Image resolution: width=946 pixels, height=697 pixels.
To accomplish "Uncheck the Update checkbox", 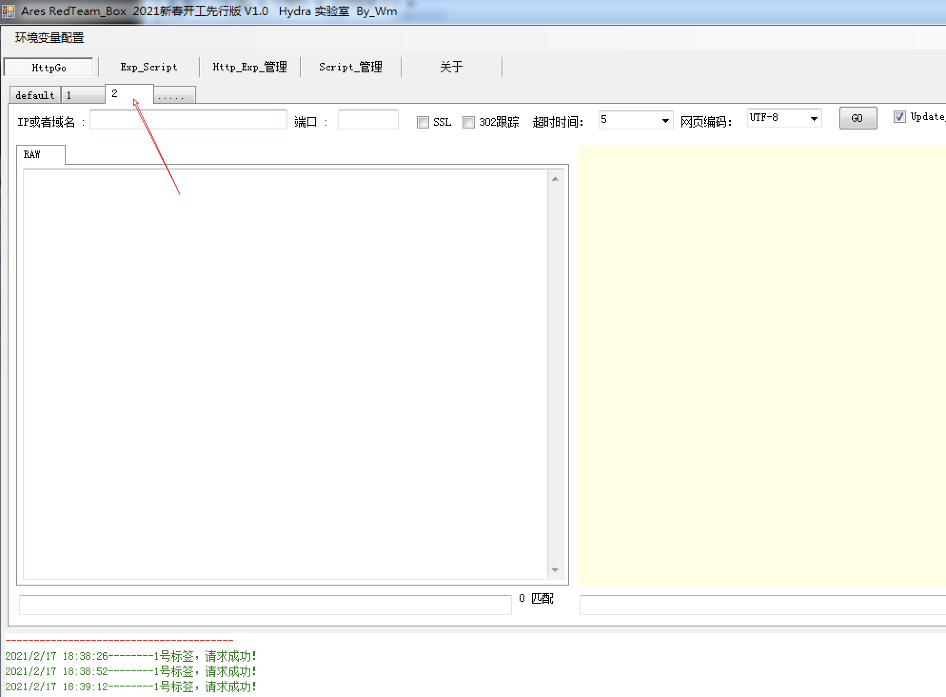I will (899, 117).
